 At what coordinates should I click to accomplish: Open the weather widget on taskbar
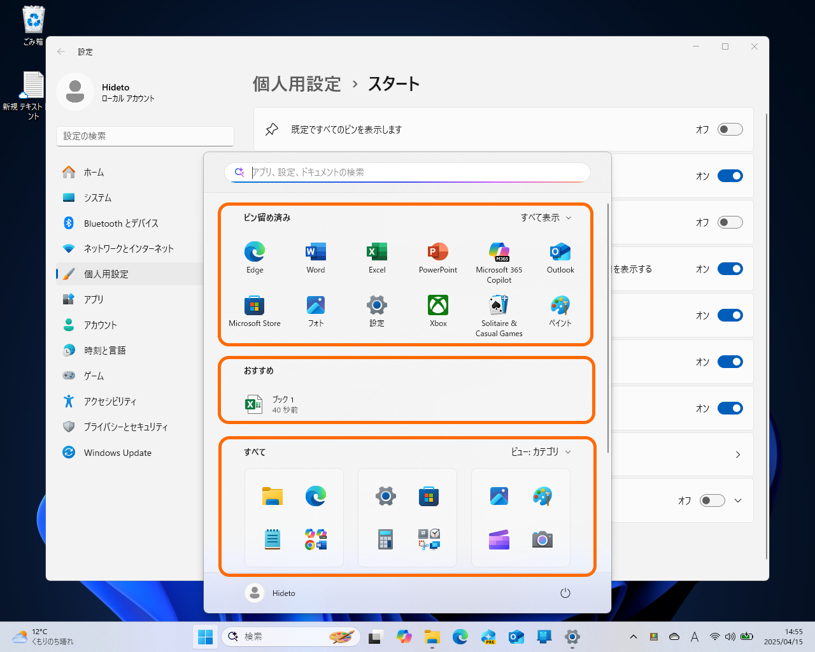(x=43, y=637)
